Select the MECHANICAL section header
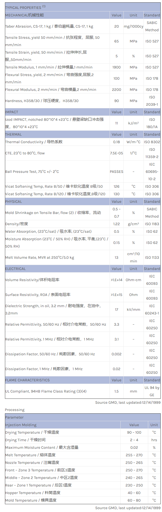 24,15
